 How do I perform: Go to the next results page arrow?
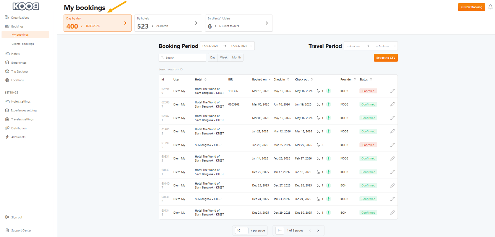click(x=318, y=231)
